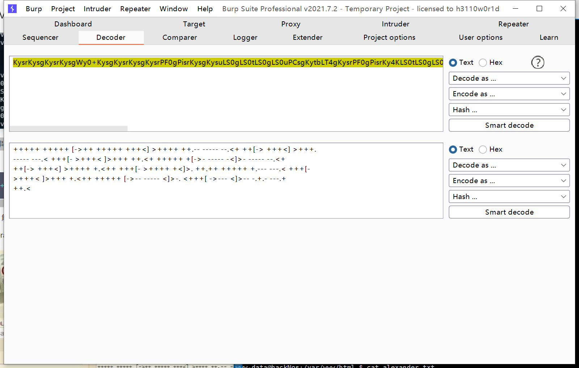The image size is (579, 368).
Task: Open bottom panel 'Encode as ...' dropdown
Action: pyautogui.click(x=509, y=181)
